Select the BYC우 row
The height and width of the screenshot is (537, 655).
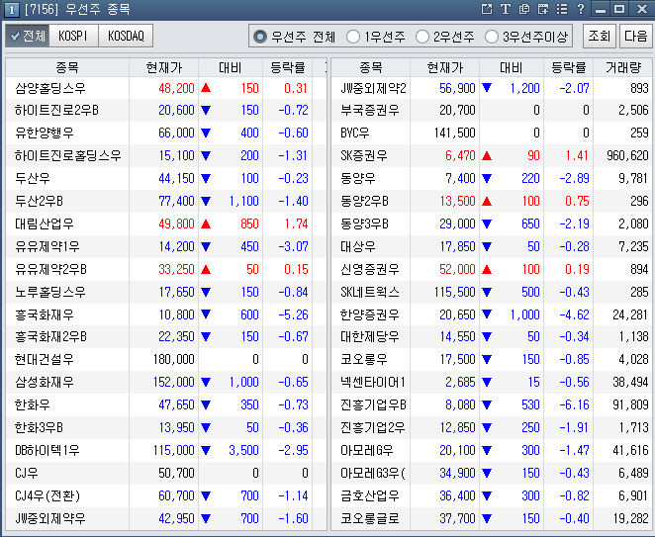[x=492, y=134]
